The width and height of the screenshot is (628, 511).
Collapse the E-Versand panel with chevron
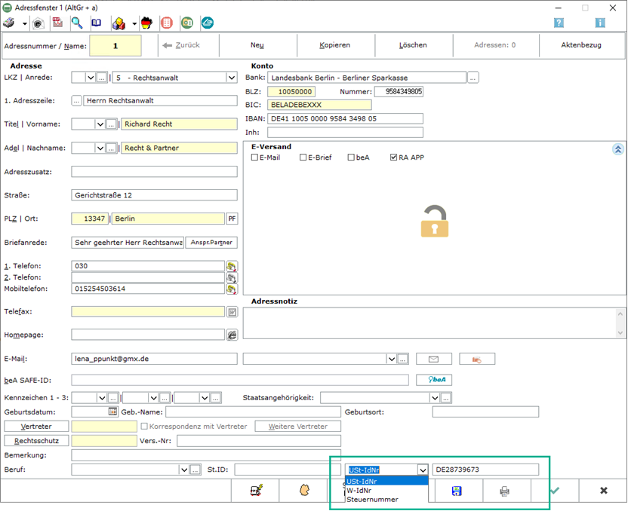tap(617, 149)
